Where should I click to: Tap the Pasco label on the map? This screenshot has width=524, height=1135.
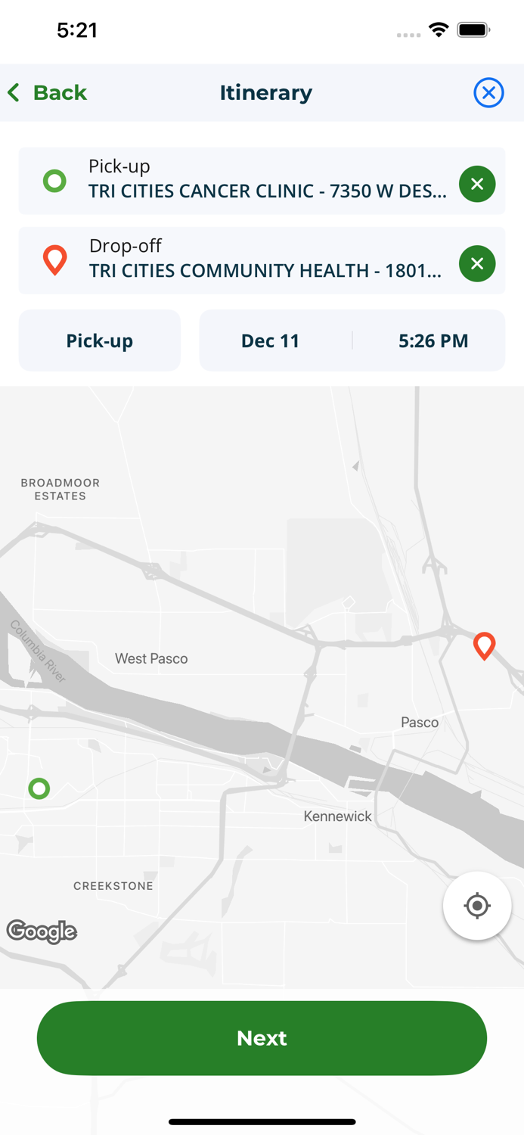(x=419, y=723)
